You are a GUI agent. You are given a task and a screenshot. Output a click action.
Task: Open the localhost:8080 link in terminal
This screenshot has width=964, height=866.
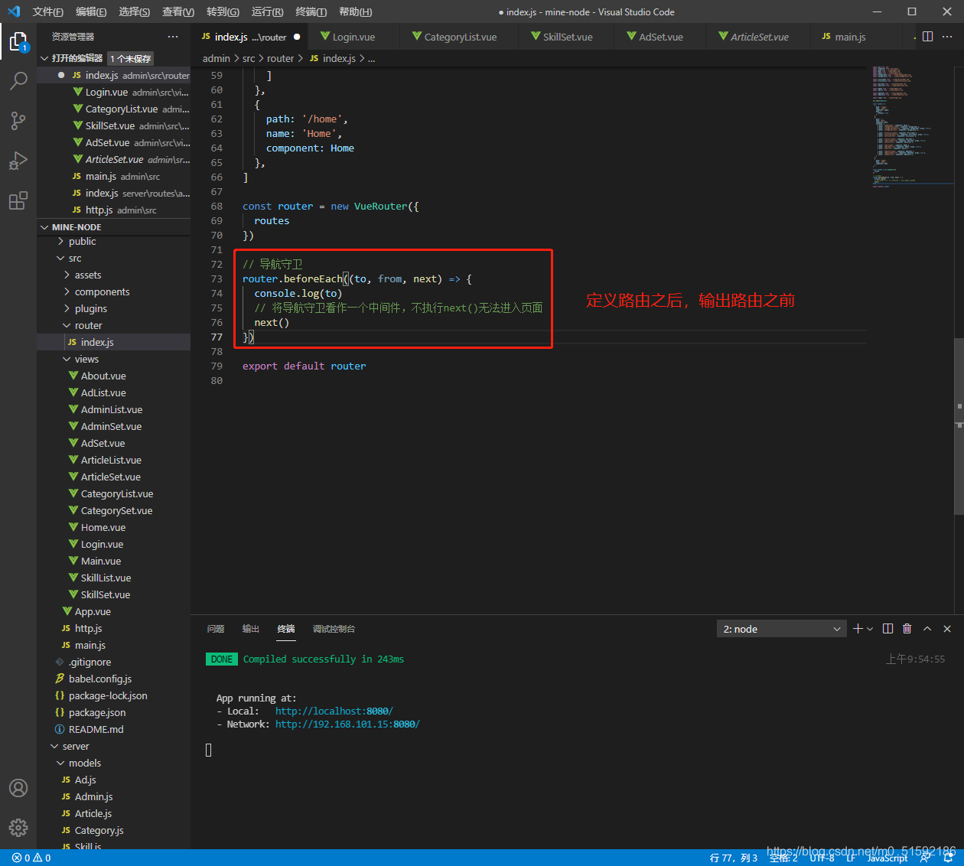(334, 711)
